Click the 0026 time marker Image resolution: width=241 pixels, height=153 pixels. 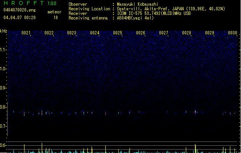[x=141, y=33]
